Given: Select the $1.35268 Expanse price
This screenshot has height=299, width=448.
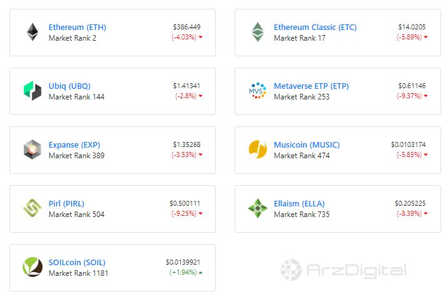Looking at the screenshot, I should (x=187, y=144).
